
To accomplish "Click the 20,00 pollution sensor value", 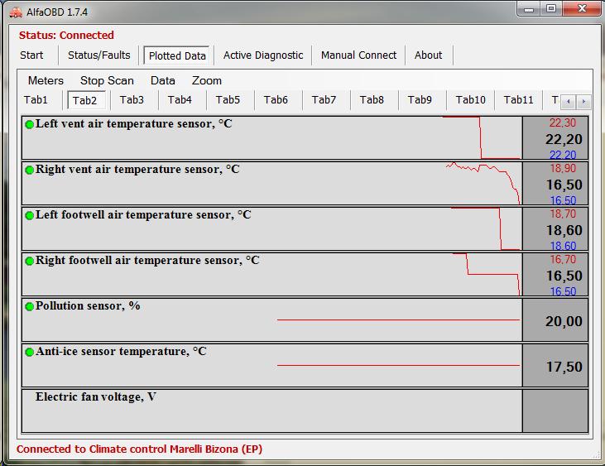I will click(564, 321).
